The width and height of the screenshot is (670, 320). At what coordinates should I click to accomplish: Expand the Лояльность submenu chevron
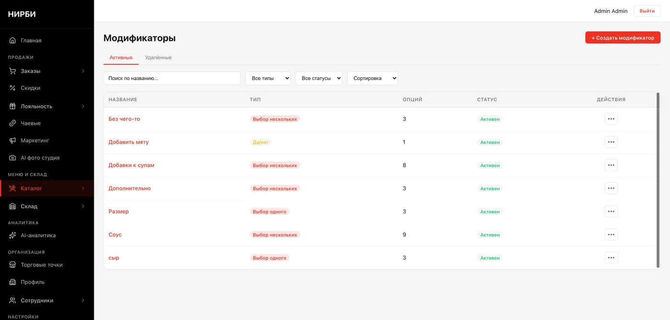[83, 106]
